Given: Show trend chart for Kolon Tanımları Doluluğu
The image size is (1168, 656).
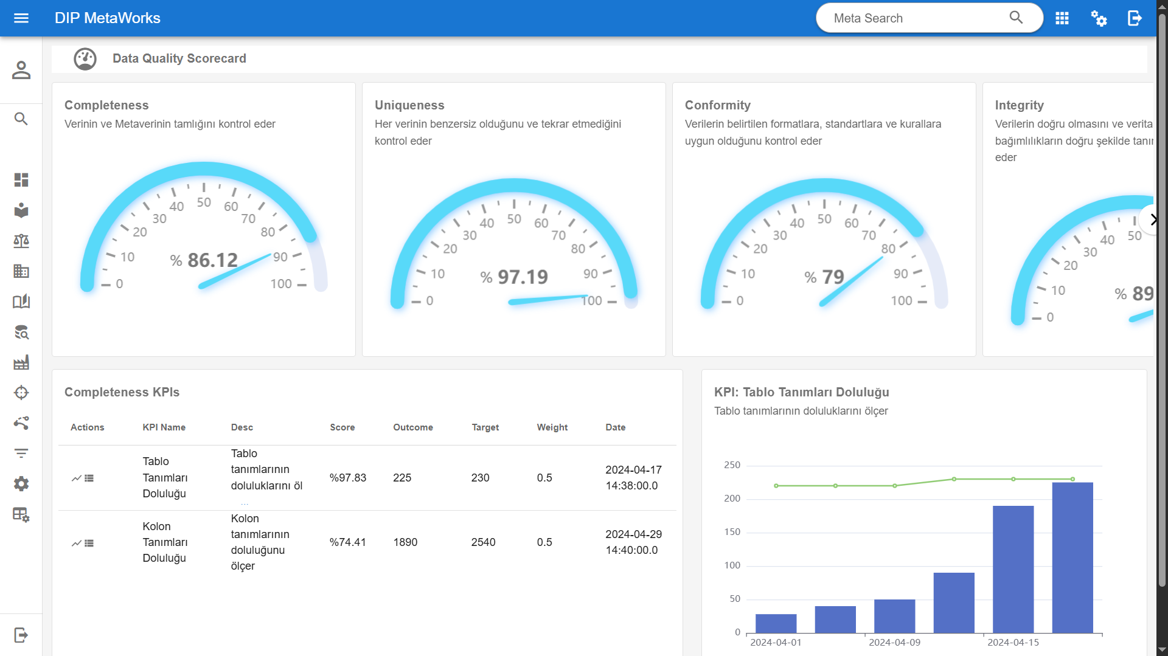Looking at the screenshot, I should pyautogui.click(x=76, y=543).
